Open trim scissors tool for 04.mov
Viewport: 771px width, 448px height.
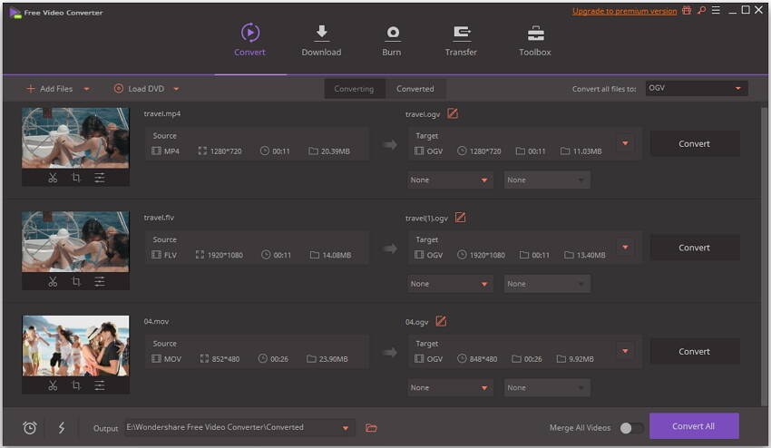(53, 385)
